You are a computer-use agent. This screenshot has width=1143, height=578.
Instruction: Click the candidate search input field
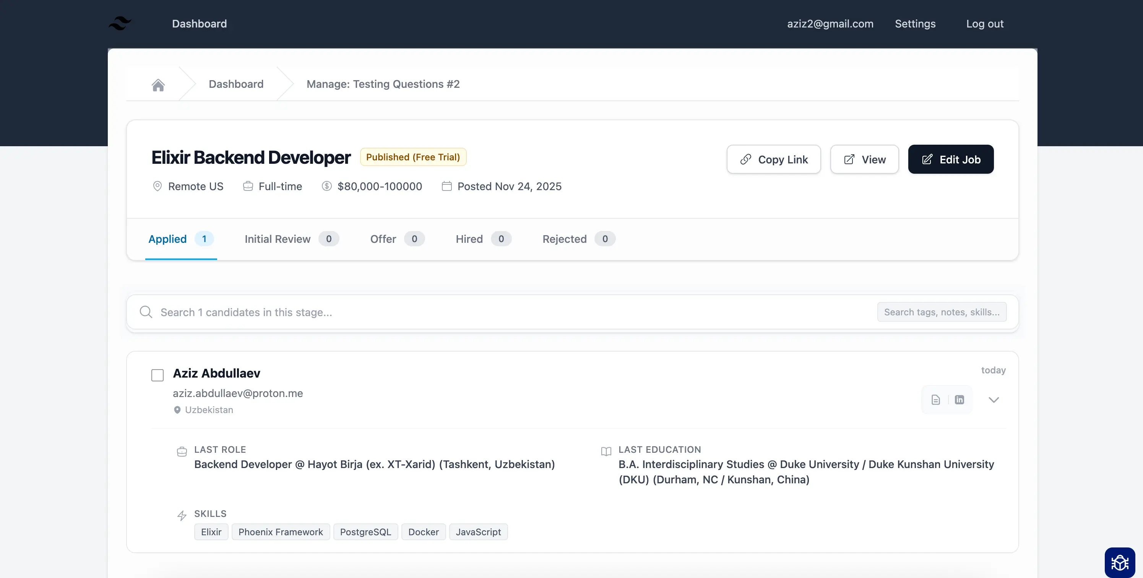310,312
